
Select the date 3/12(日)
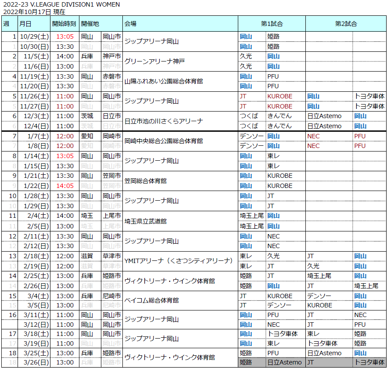(x=36, y=325)
